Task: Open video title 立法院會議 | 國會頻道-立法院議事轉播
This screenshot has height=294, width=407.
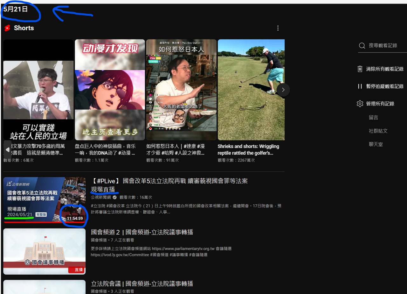Action: 142,284
